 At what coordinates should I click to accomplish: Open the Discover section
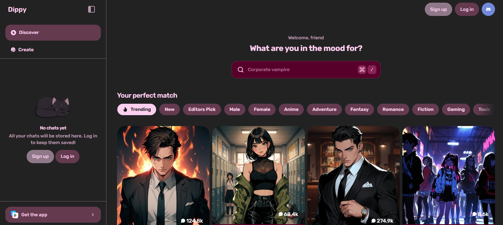(53, 33)
